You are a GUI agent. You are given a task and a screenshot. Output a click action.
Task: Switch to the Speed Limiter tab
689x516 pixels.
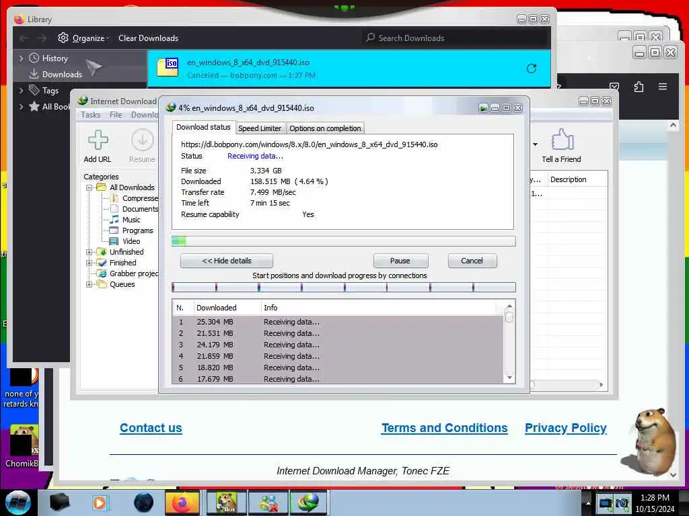260,128
